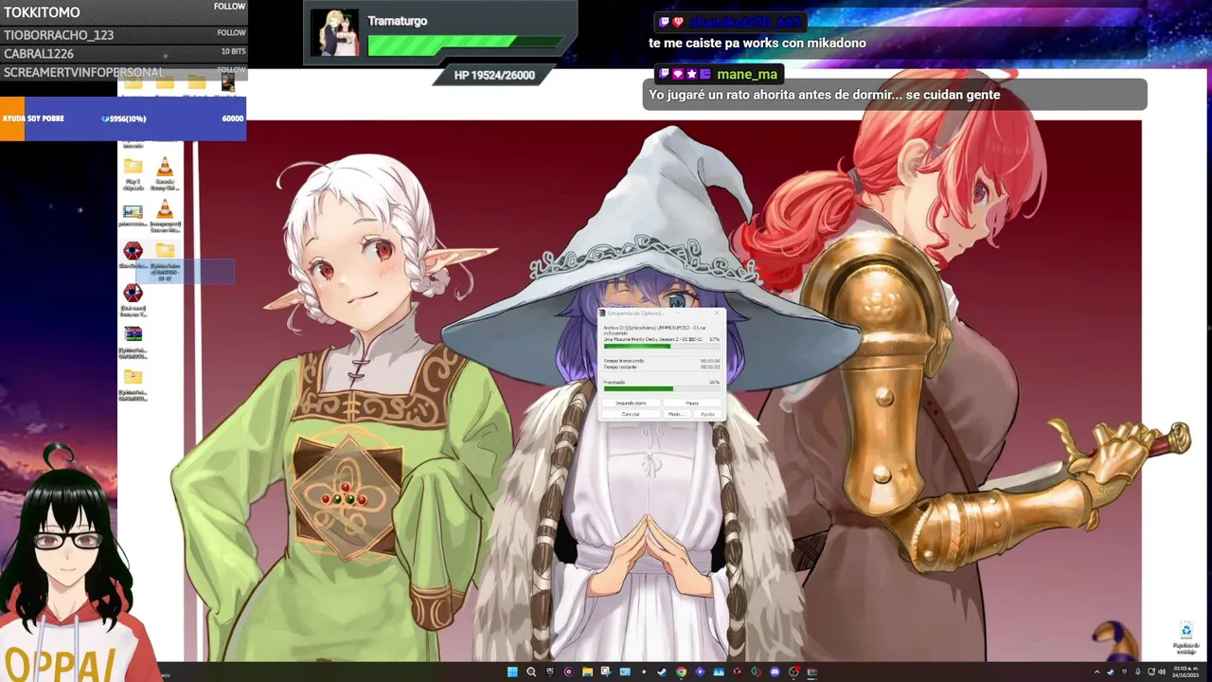
Task: Open taskbar Search
Action: (x=531, y=672)
